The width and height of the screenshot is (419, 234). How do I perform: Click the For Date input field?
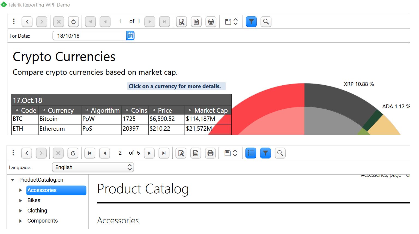89,36
